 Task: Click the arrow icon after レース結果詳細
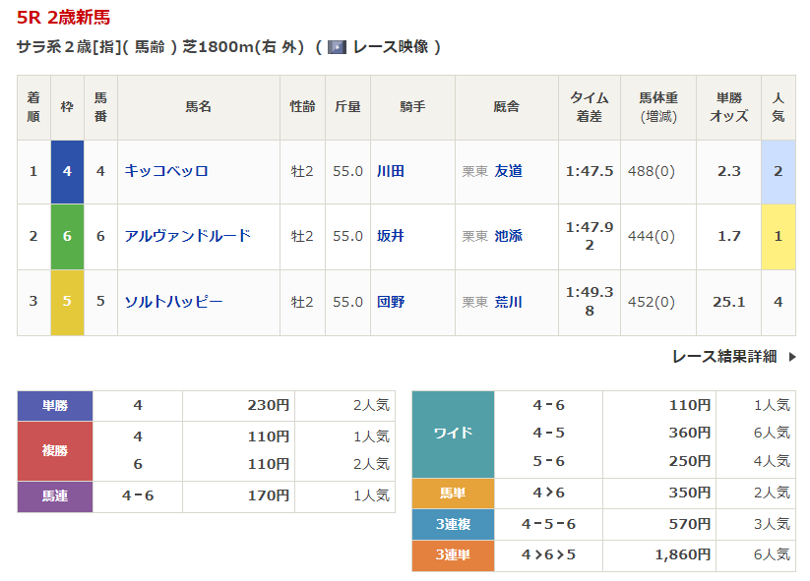coord(792,357)
